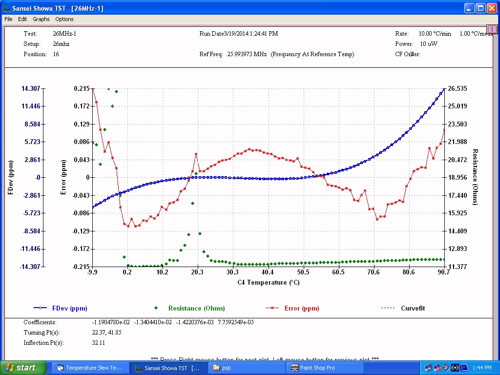Click the FDev (ppm) blue legend marker

[42, 308]
